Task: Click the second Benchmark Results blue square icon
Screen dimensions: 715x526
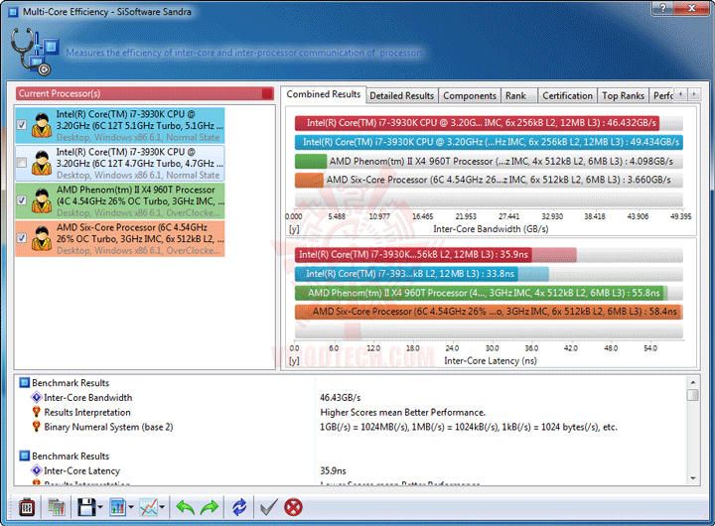Action: coord(24,456)
